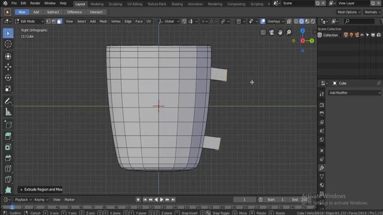Image resolution: width=383 pixels, height=215 pixels.
Task: Open the File menu
Action: [14, 4]
